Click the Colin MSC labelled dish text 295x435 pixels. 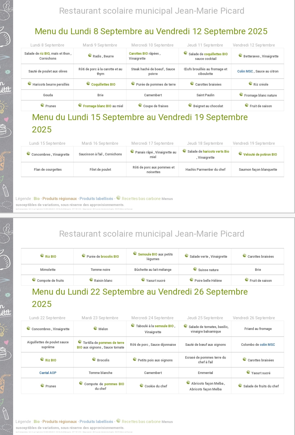click(245, 71)
